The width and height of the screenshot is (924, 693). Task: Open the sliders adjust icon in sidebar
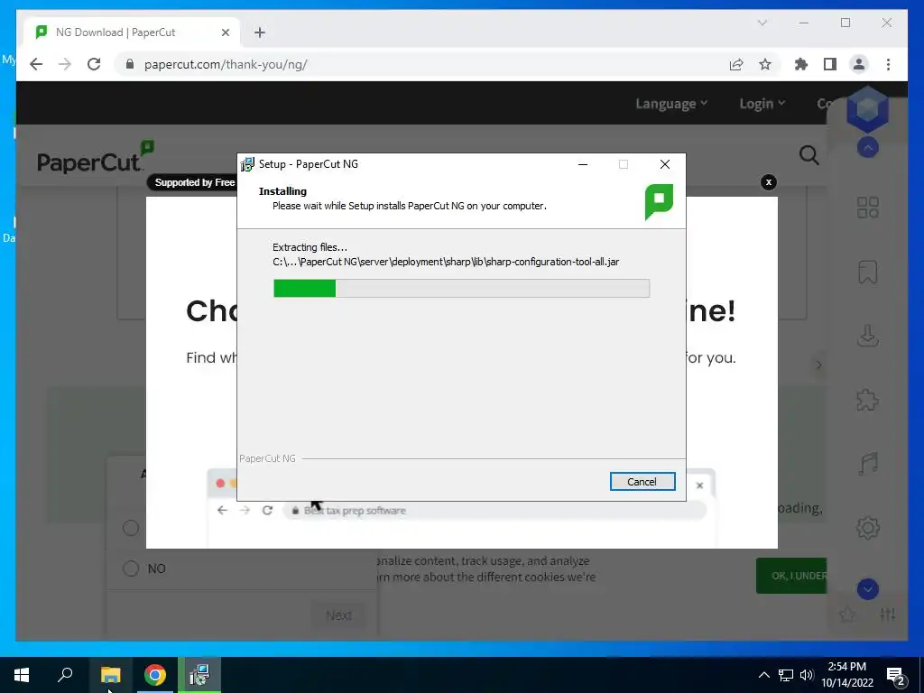tap(888, 614)
